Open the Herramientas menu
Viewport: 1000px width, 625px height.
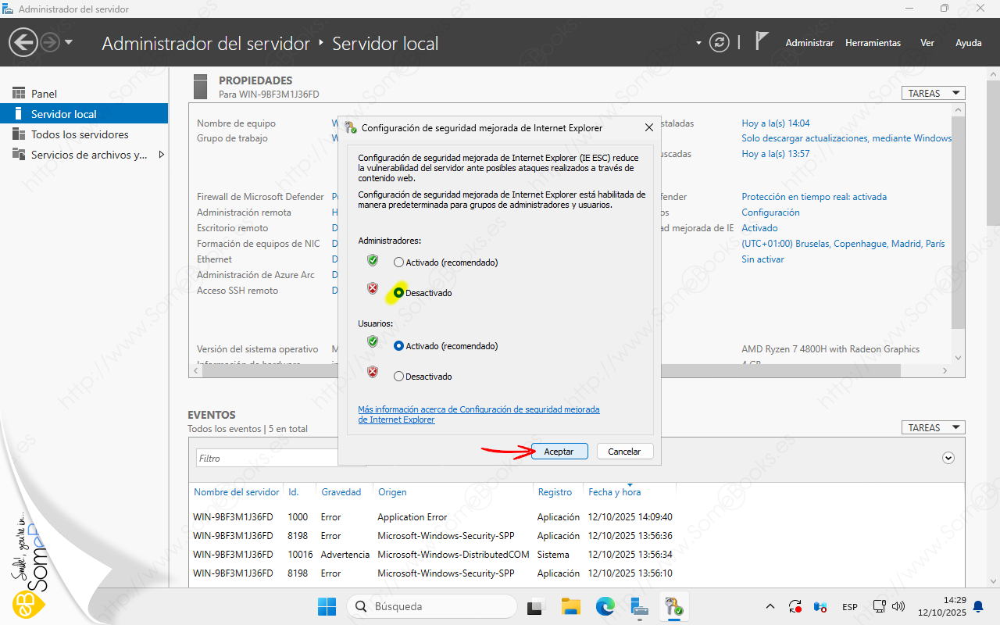pyautogui.click(x=873, y=43)
